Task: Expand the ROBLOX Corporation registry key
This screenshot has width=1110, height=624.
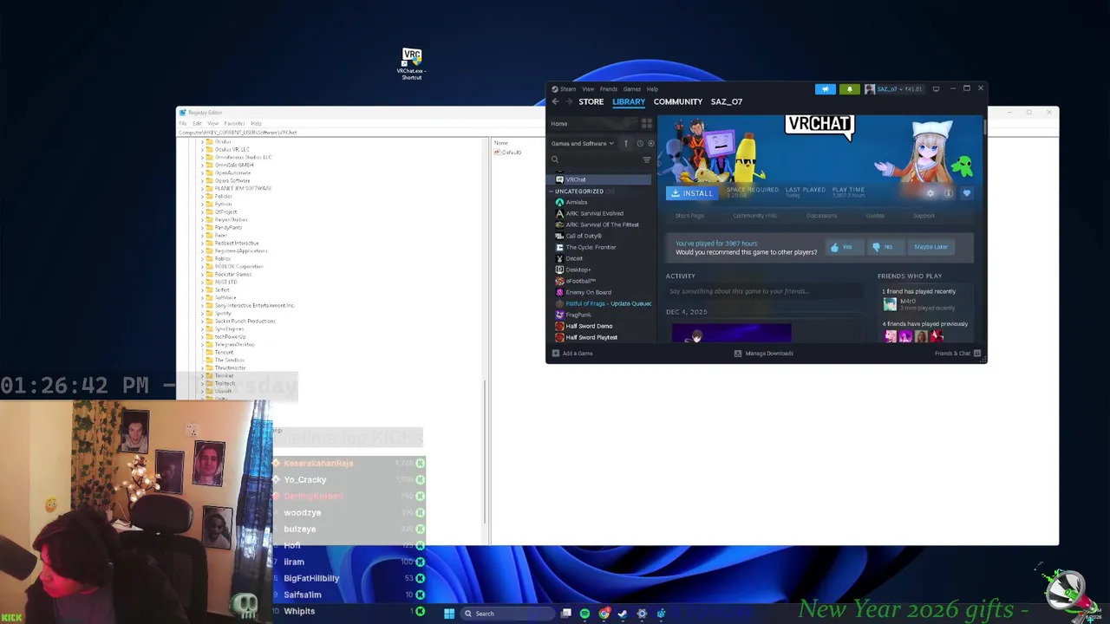Action: pyautogui.click(x=203, y=266)
